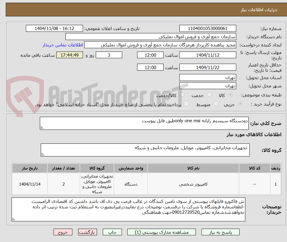The height and width of the screenshot is (242, 287).
Task: Click the نام کالا column header
Action: pos(193,168)
